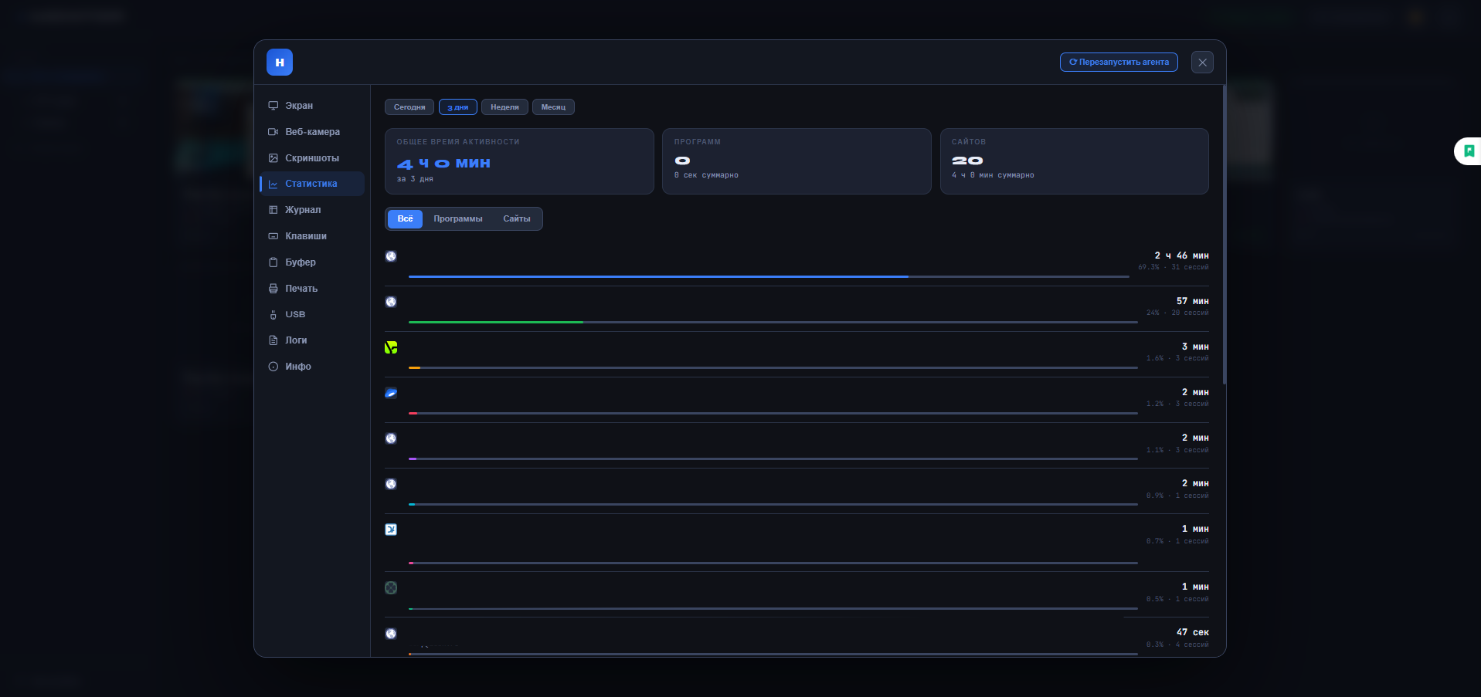Viewport: 1481px width, 697px height.
Task: Open the Скриншоты section
Action: [311, 158]
